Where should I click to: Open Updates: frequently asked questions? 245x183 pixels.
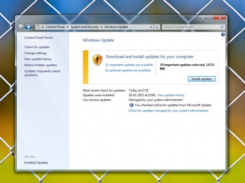pos(42,73)
